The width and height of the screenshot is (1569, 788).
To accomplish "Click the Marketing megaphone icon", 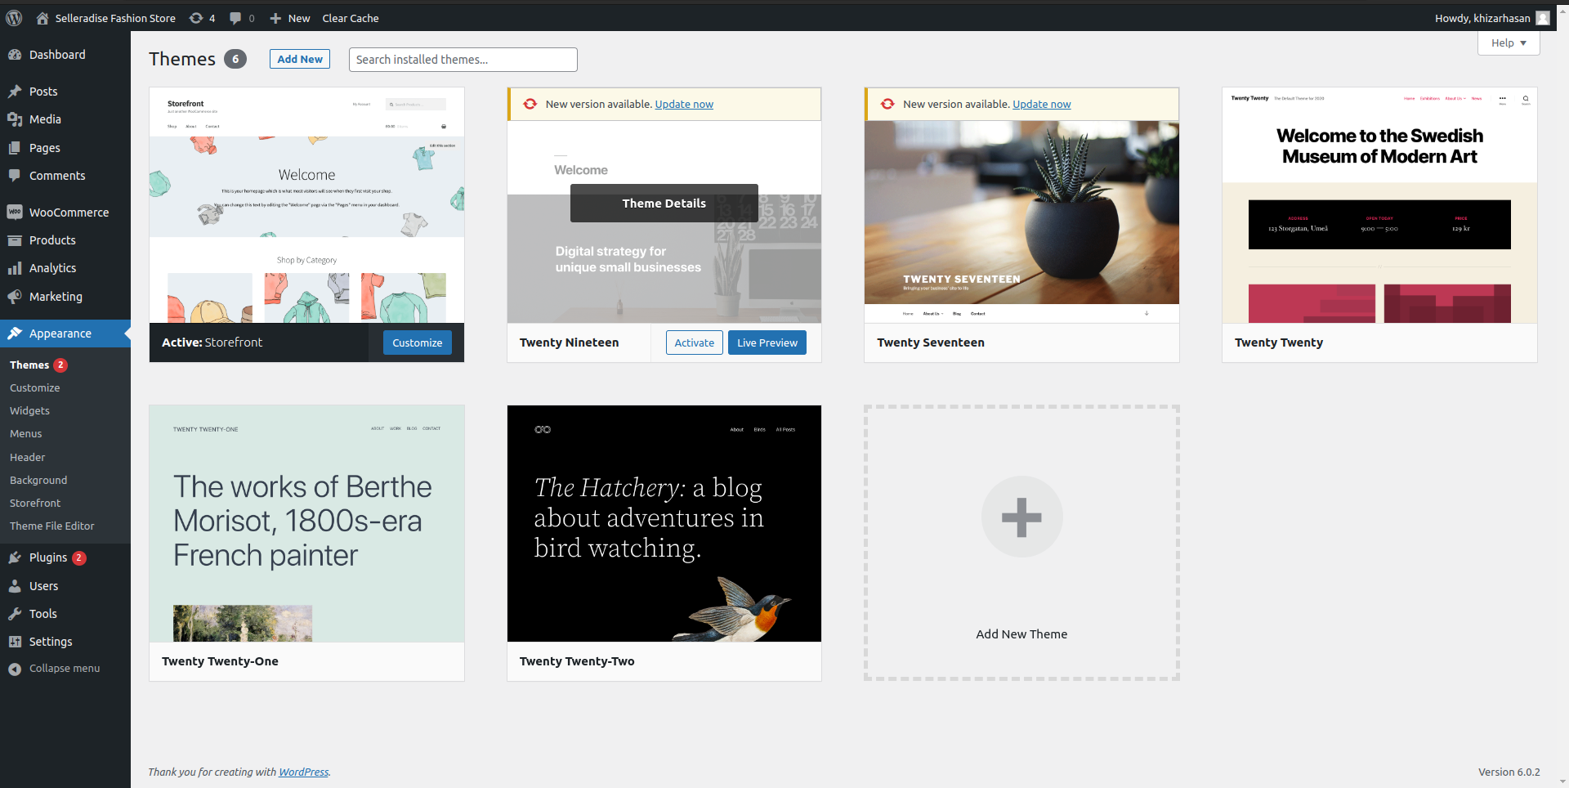I will click(x=15, y=297).
